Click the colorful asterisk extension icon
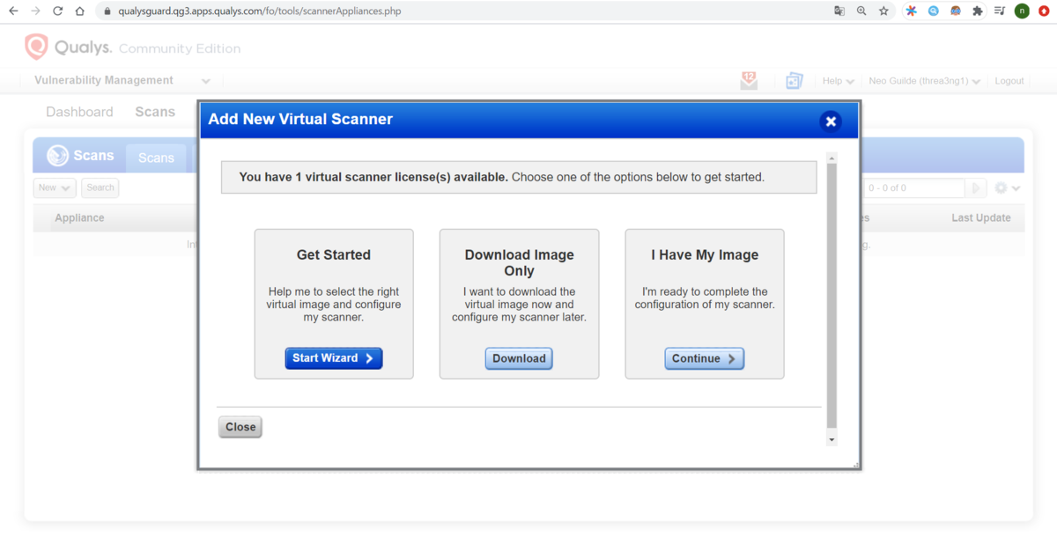1057x544 pixels. point(912,11)
